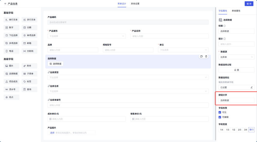Viewport: 257px width, 142px height.
Task: Click the back arrow beside 产品信息
Action: (5, 4)
